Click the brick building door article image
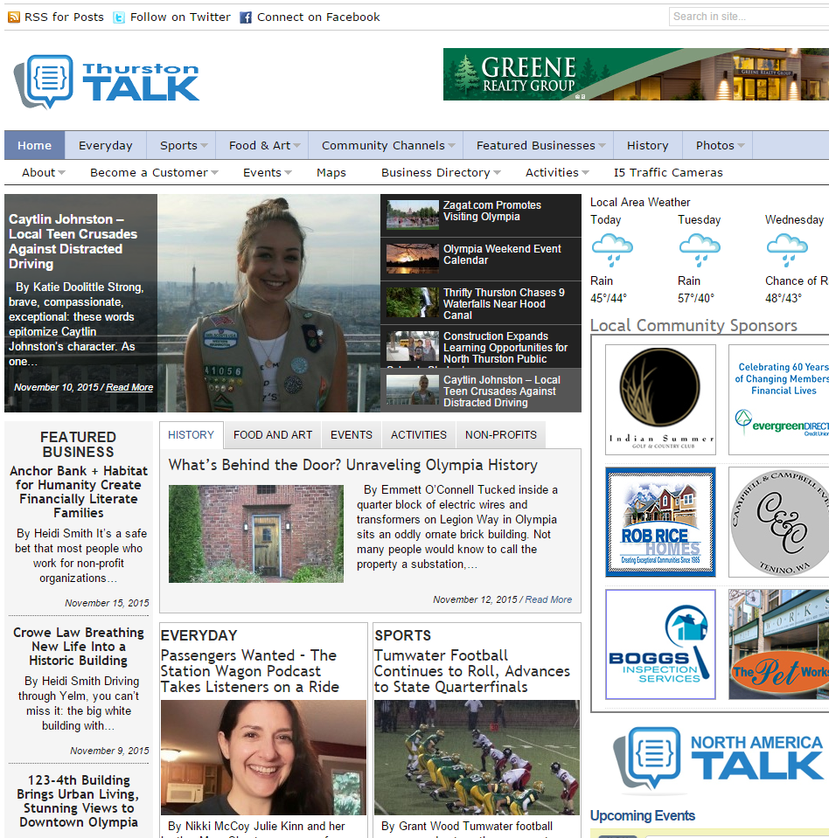This screenshot has width=829, height=838. pos(256,534)
